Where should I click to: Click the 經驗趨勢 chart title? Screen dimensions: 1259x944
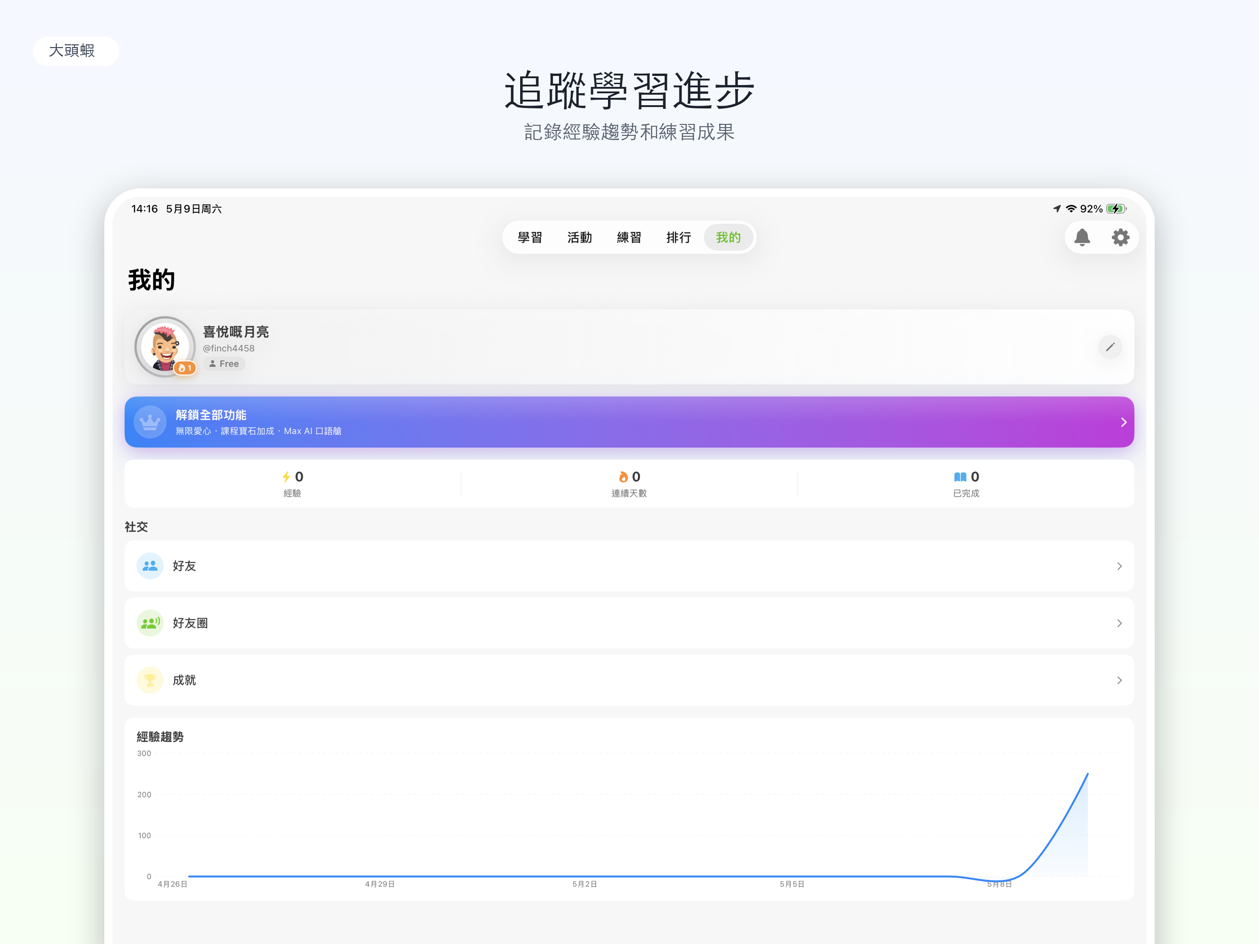(160, 737)
